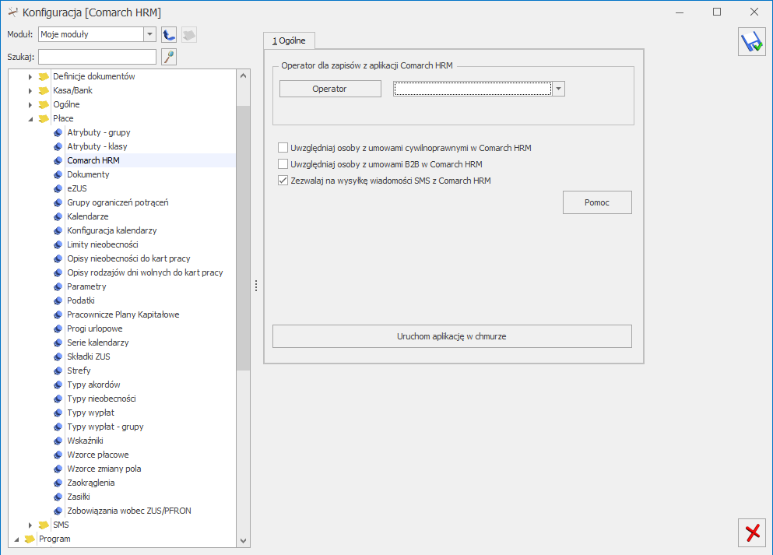
Task: Expand the Definicje dokumentów node
Action: [x=30, y=77]
